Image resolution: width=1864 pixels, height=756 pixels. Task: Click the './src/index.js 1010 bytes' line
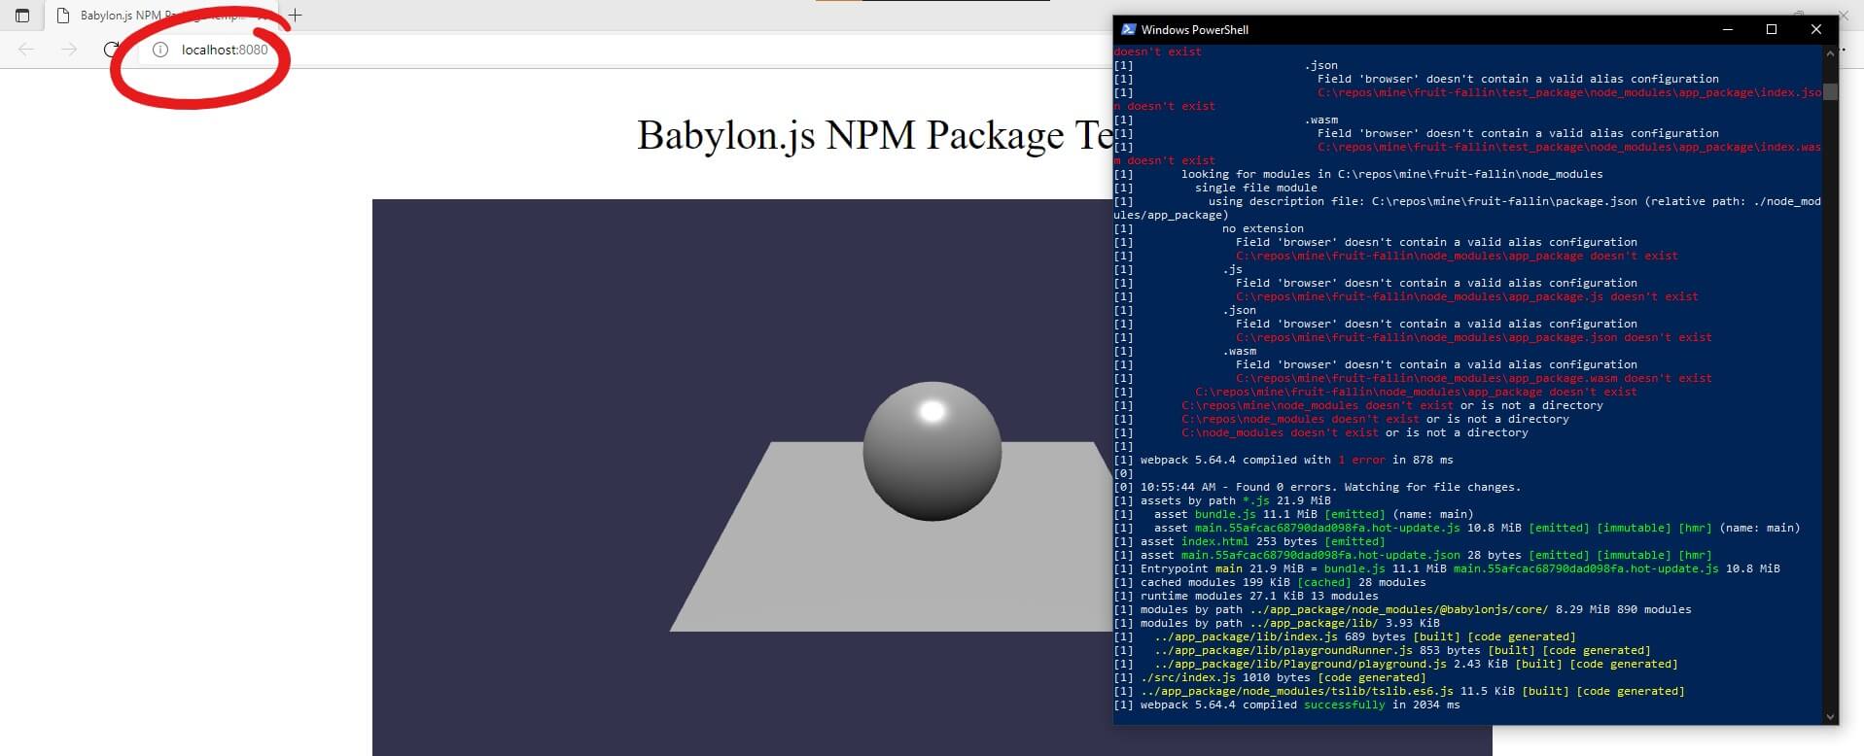pyautogui.click(x=1270, y=677)
